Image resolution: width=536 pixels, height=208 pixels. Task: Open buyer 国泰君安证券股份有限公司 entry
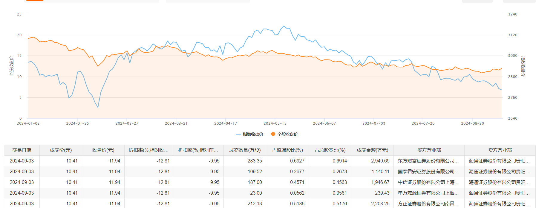(428, 172)
